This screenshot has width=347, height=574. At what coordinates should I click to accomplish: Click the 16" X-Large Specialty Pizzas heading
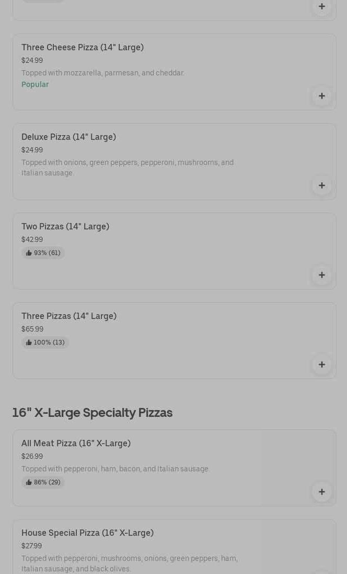pyautogui.click(x=92, y=413)
